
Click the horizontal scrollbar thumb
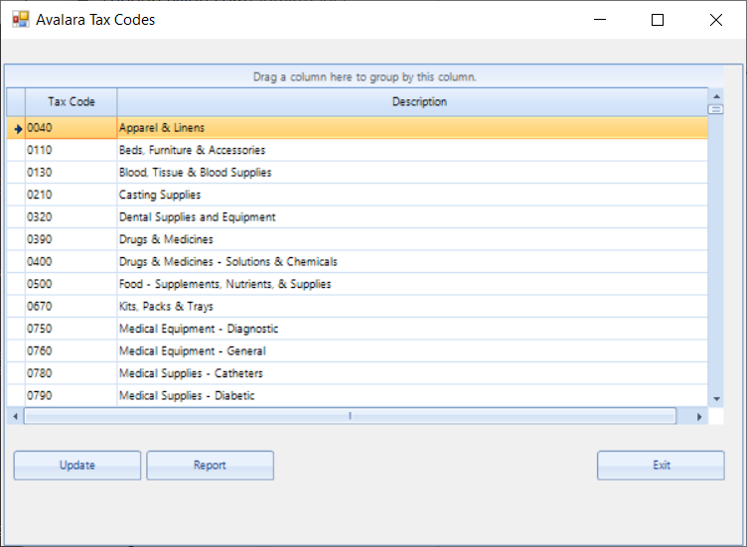[x=350, y=416]
